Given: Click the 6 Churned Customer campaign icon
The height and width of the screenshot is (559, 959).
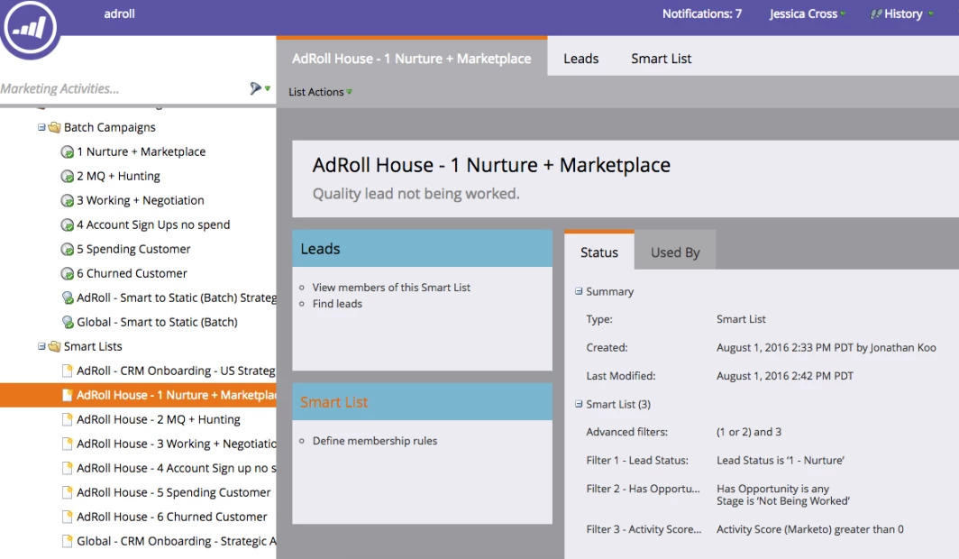Looking at the screenshot, I should point(68,273).
